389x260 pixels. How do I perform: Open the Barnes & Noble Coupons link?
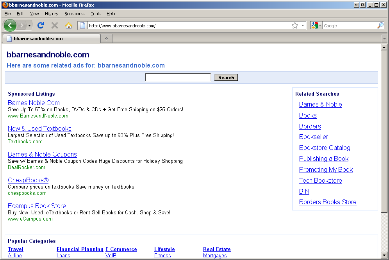[x=42, y=154]
